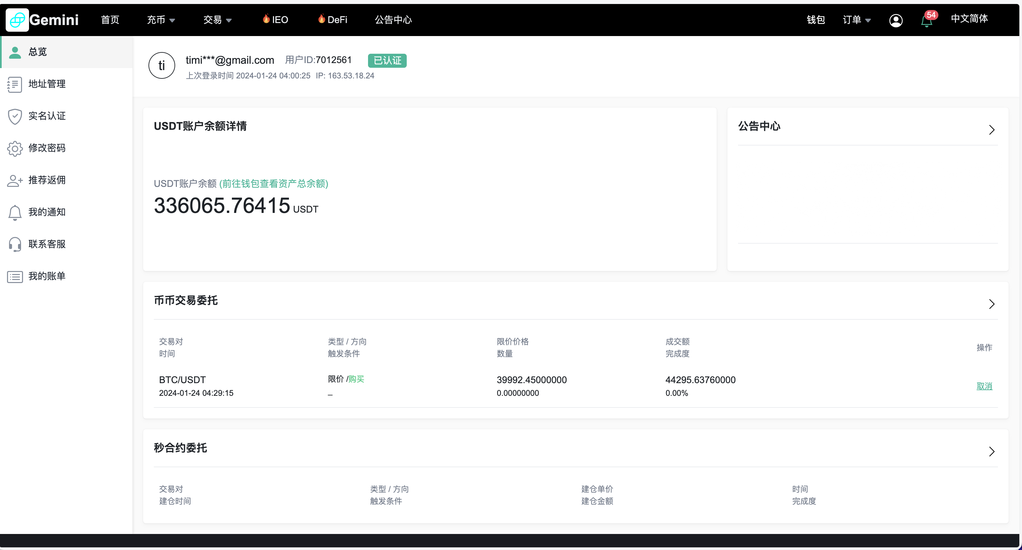Click the Gemini logo icon
The width and height of the screenshot is (1022, 550).
coord(17,20)
